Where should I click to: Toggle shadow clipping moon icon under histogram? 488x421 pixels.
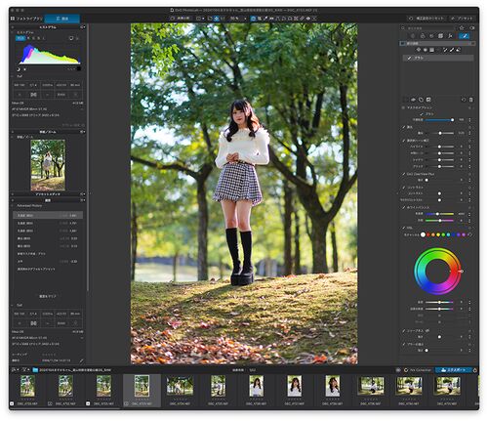[x=19, y=69]
